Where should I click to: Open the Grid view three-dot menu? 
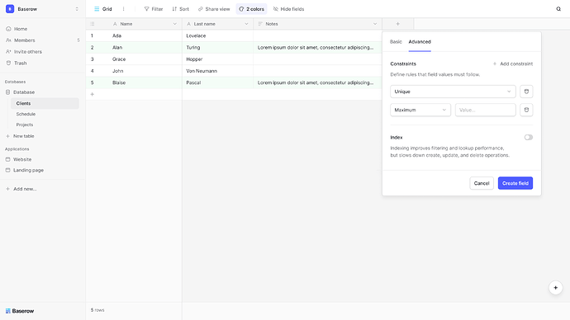(123, 9)
